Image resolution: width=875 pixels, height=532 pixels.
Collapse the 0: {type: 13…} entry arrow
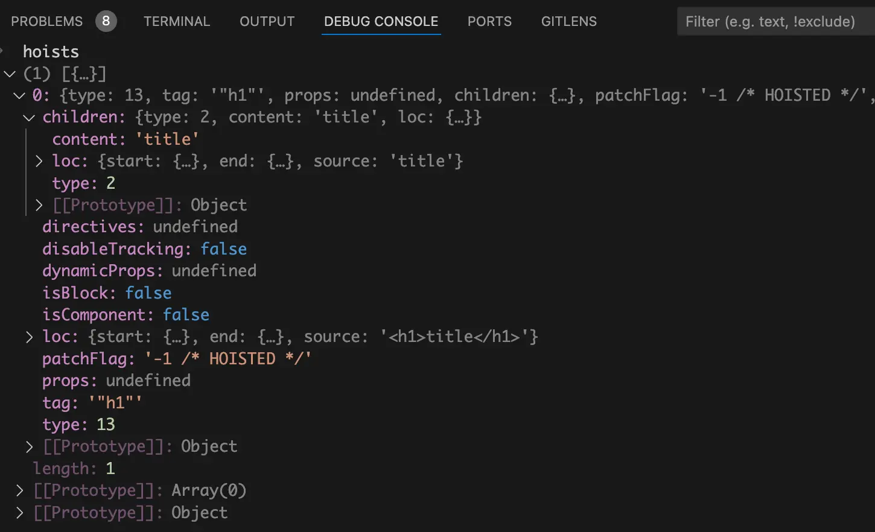click(19, 96)
